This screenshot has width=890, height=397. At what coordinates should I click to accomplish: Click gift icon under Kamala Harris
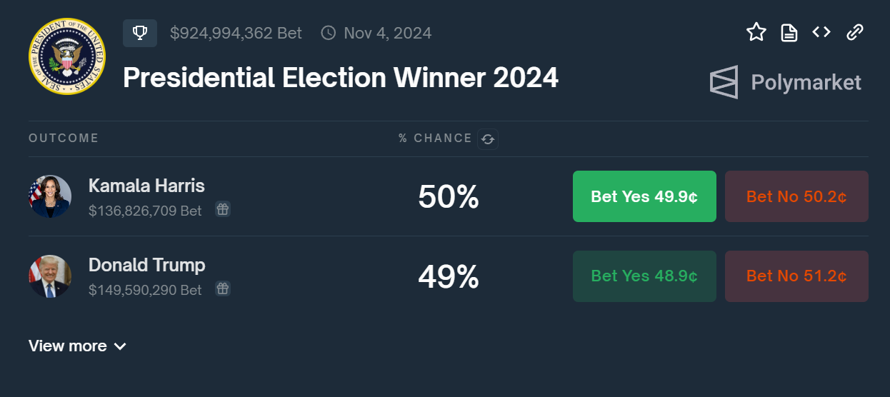pos(223,209)
